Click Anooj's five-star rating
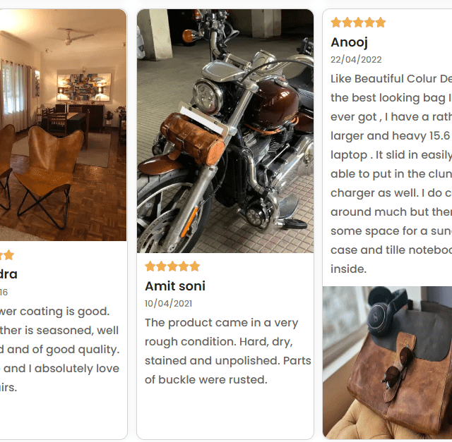452x442 pixels. (x=358, y=23)
